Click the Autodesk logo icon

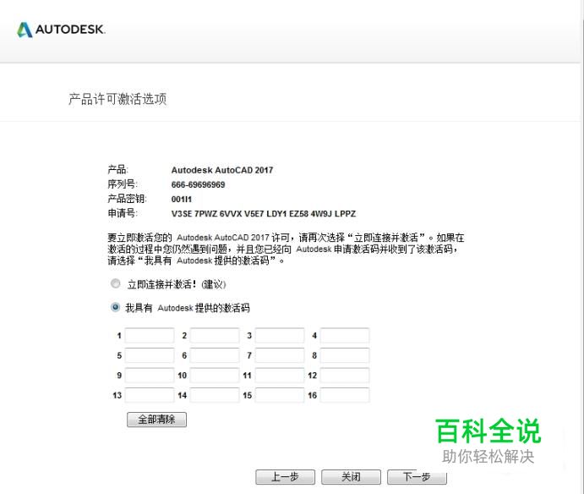(x=25, y=30)
